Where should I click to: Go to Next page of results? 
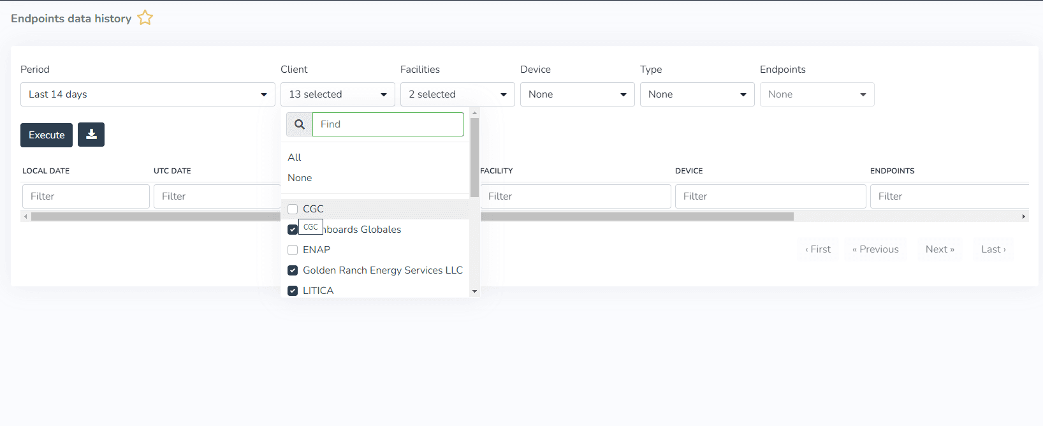click(x=940, y=249)
